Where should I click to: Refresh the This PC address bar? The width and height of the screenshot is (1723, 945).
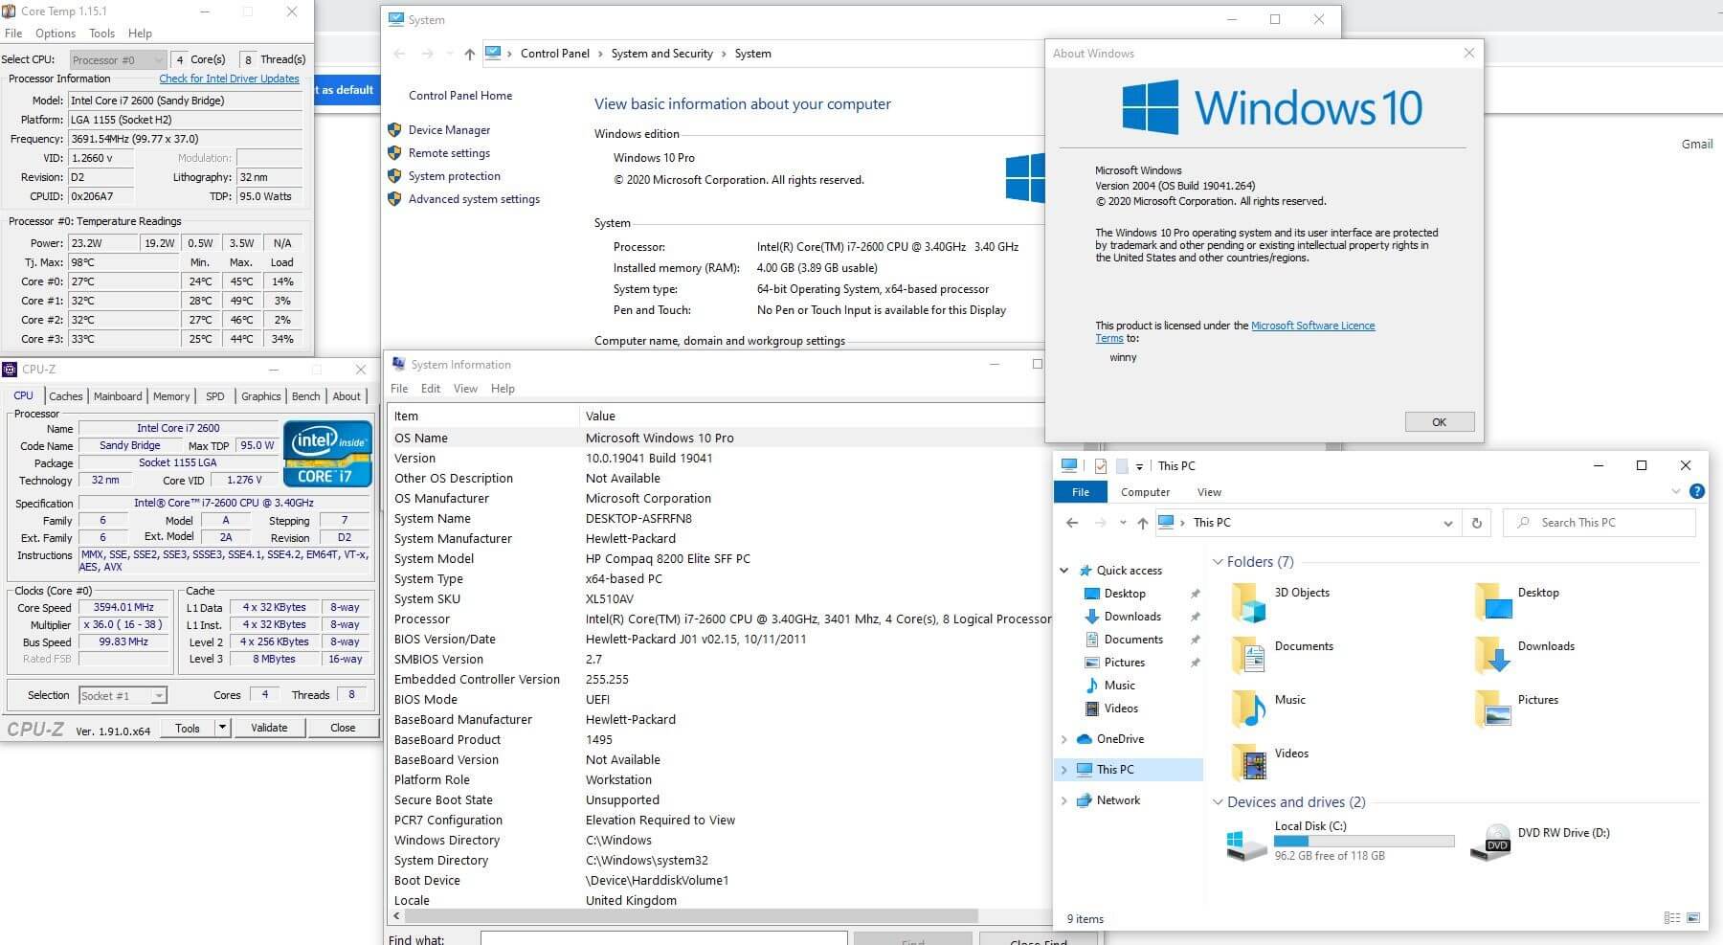click(x=1477, y=523)
